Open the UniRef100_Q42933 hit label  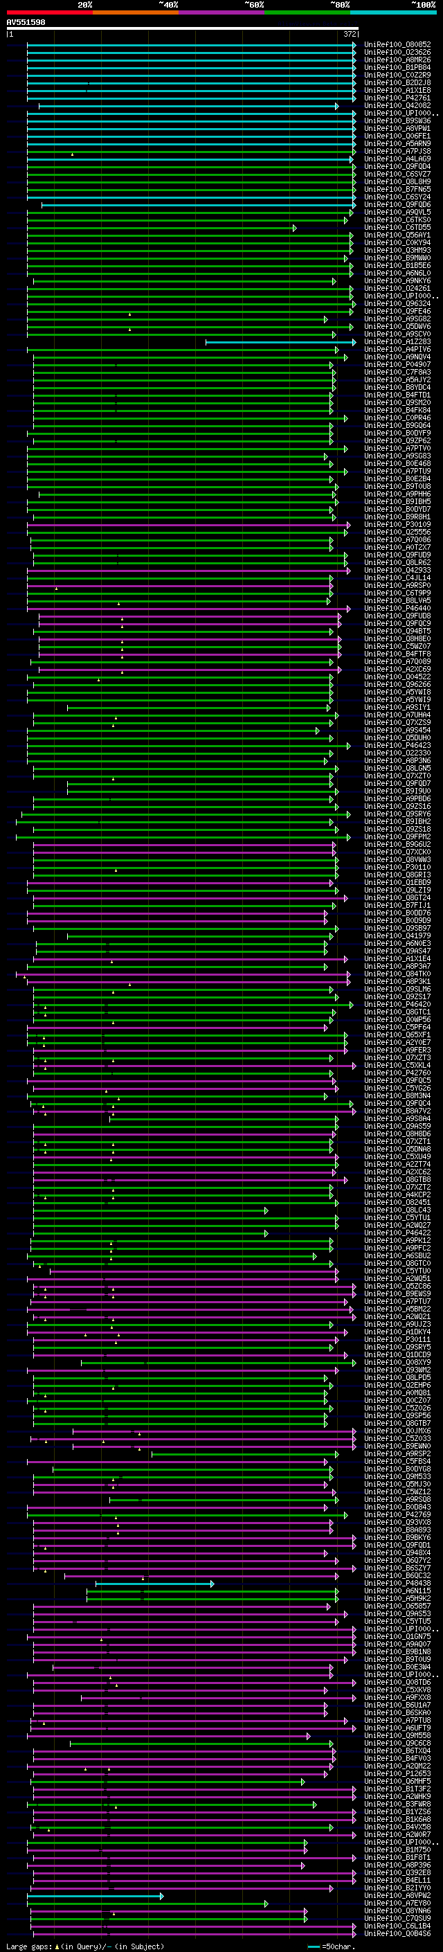397,571
